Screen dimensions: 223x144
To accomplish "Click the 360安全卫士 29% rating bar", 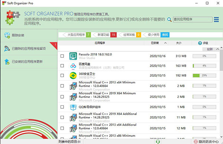I will point(204,75).
